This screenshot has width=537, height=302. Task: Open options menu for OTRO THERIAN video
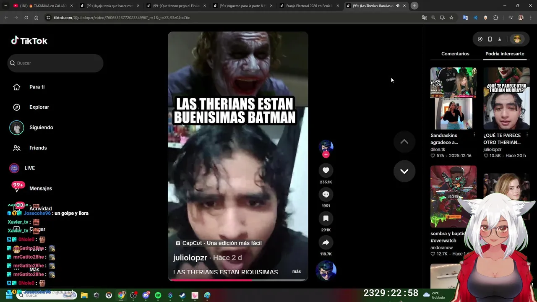[x=527, y=135]
